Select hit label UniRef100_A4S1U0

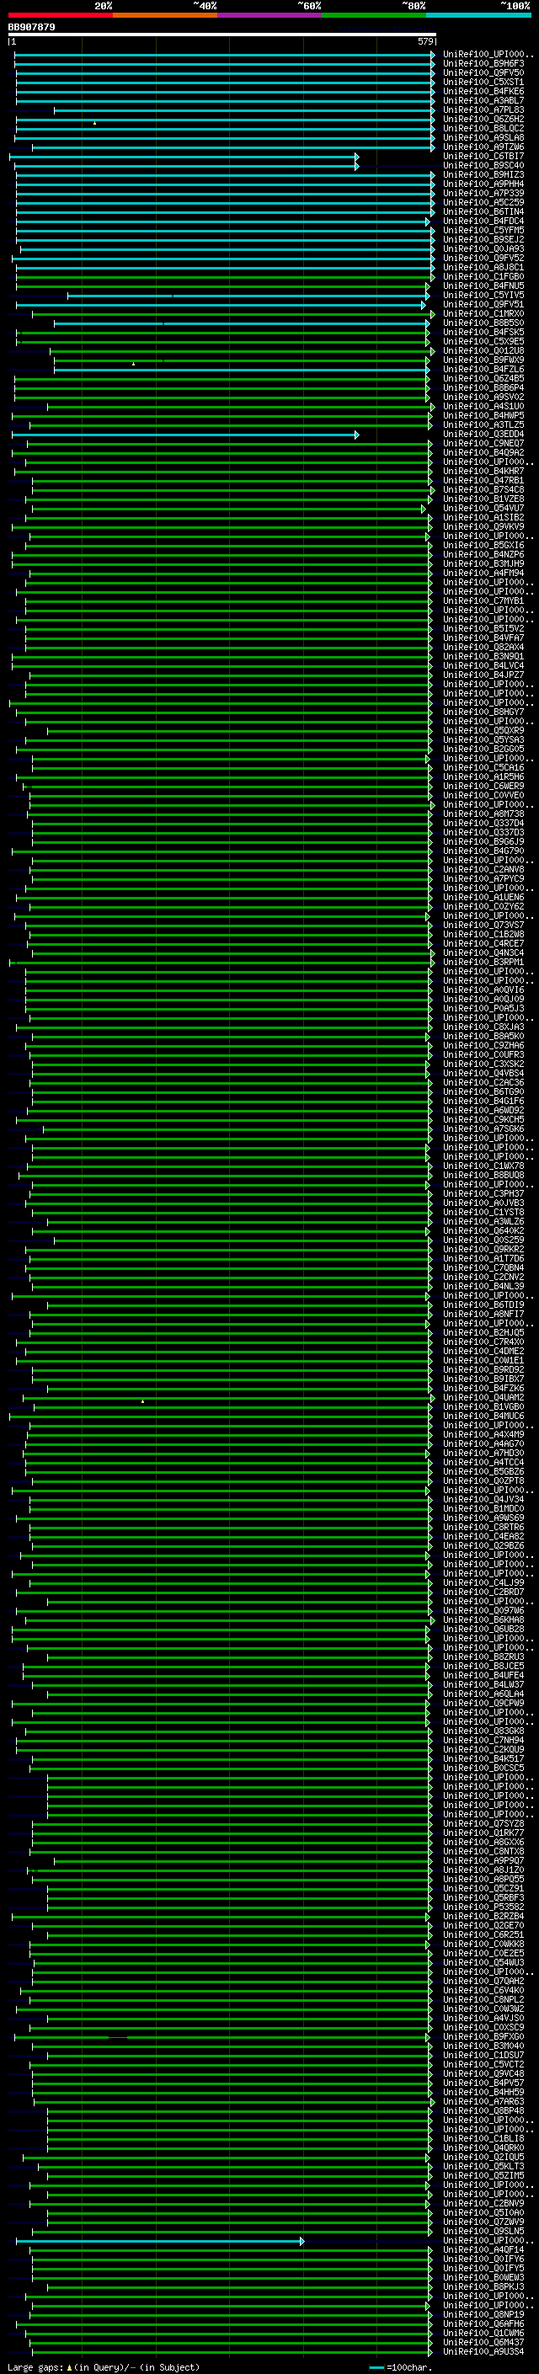coord(483,407)
